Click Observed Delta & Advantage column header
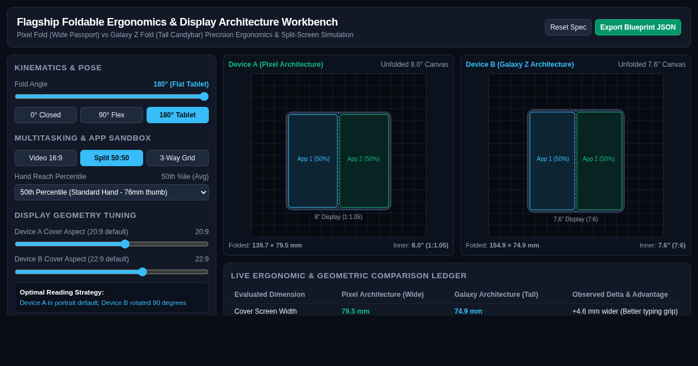 pyautogui.click(x=620, y=295)
